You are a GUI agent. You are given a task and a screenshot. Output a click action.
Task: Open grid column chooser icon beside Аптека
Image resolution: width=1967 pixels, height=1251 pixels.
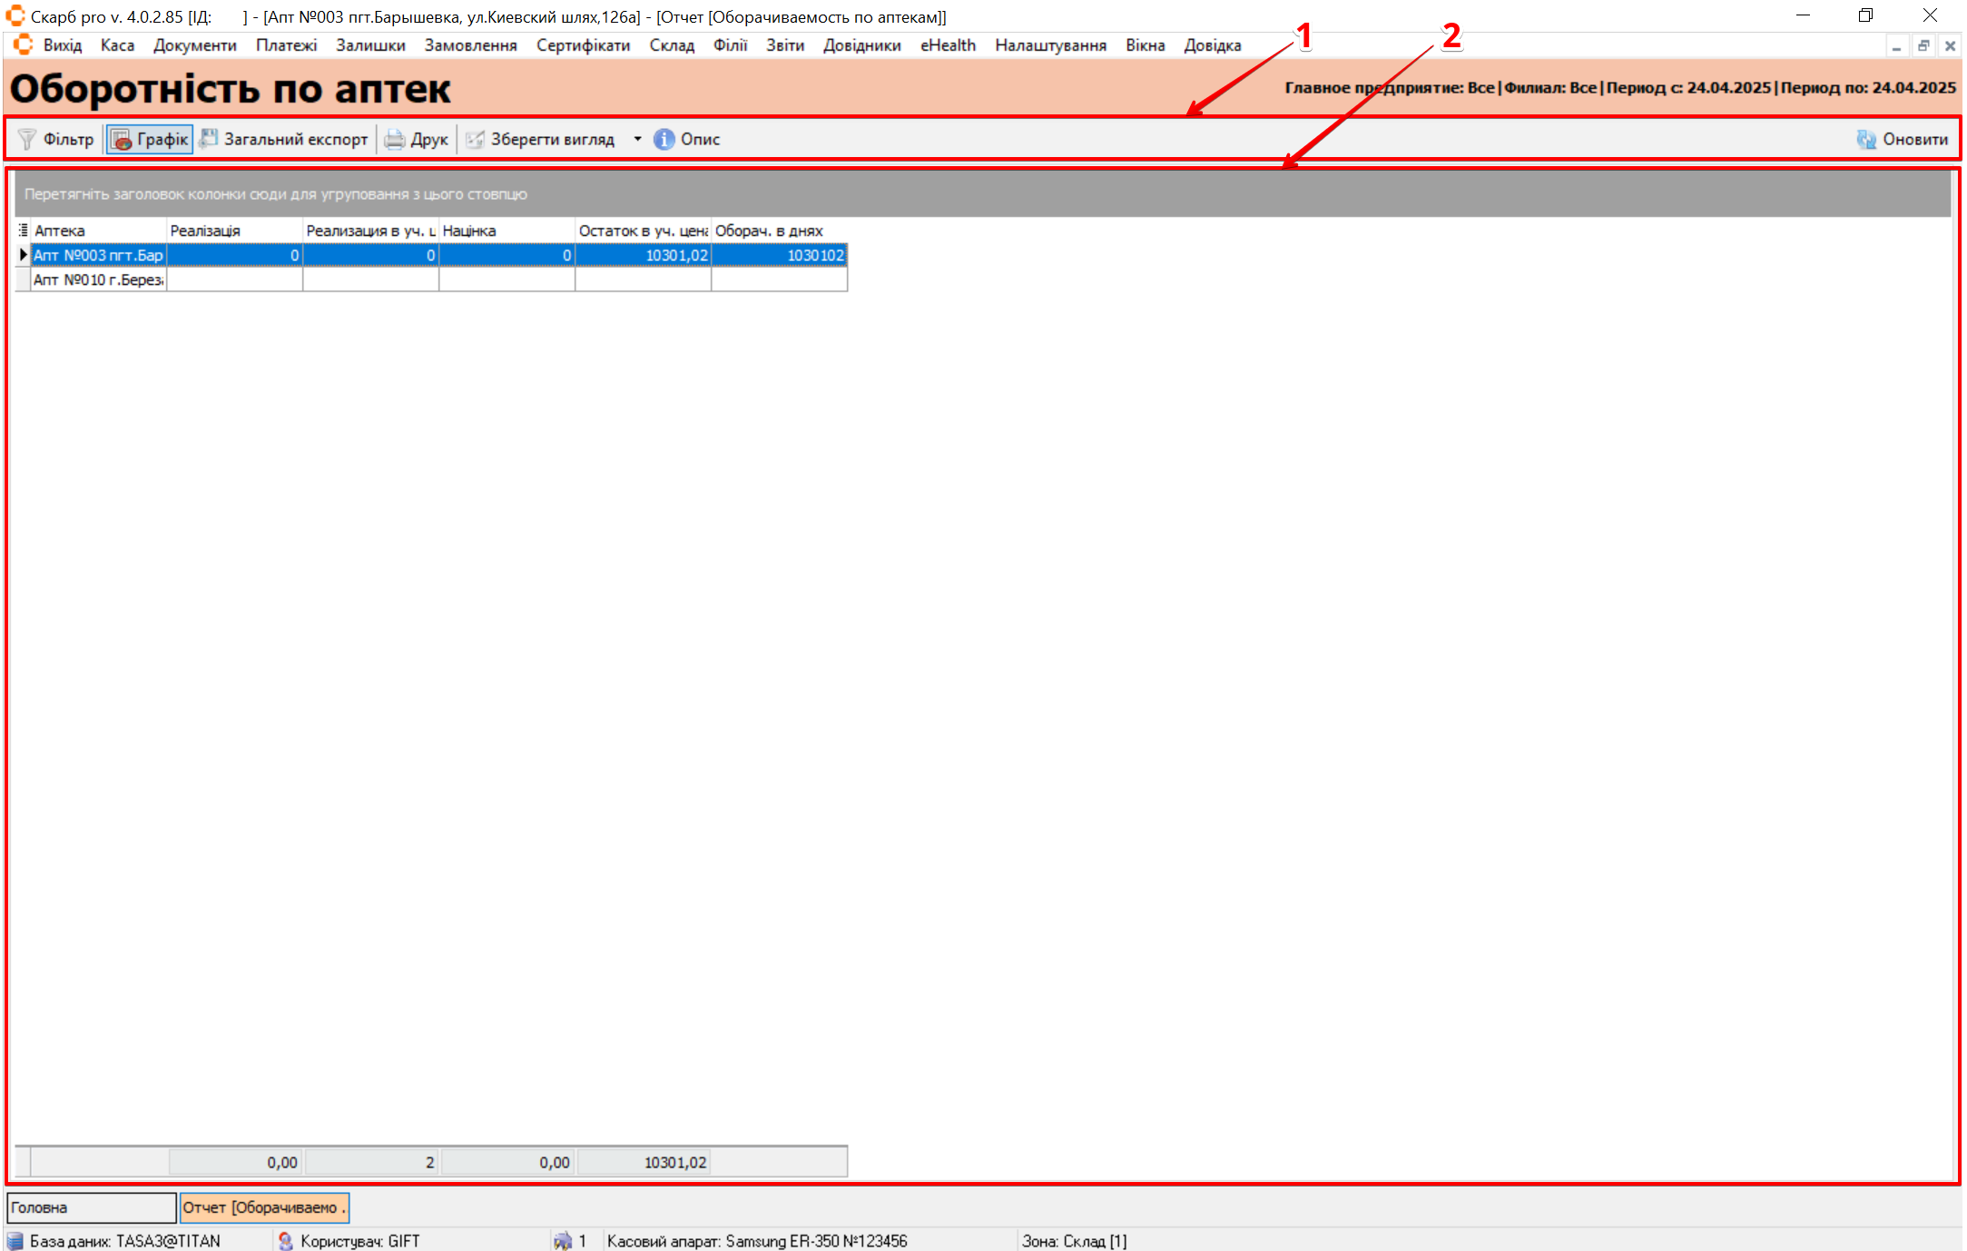click(23, 231)
